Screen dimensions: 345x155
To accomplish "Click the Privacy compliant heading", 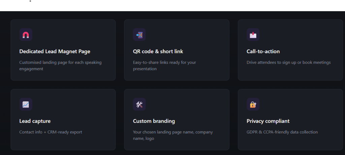I will pyautogui.click(x=268, y=121).
